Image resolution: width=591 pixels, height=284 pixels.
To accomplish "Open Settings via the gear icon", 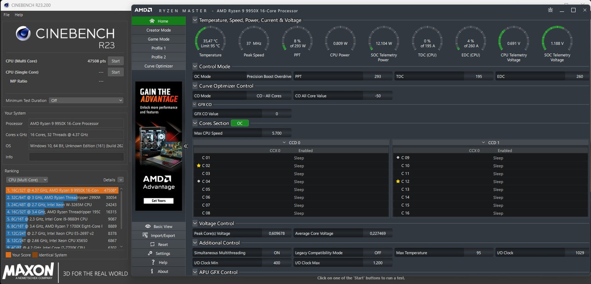I will click(x=151, y=253).
